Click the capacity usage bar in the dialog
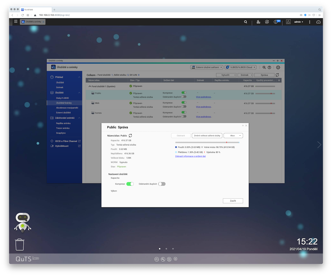 [x=207, y=142]
